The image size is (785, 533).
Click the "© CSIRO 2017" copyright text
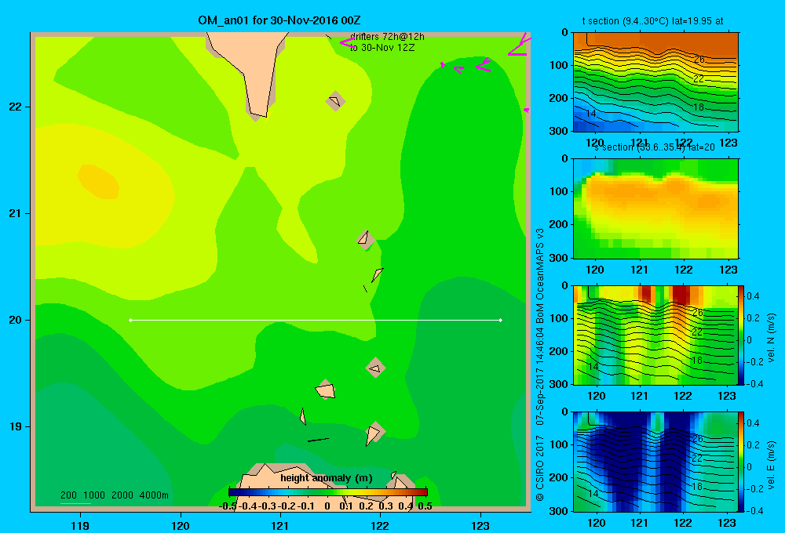point(540,468)
